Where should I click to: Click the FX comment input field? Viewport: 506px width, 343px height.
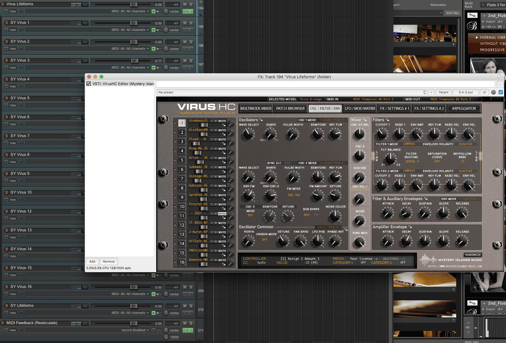pyautogui.click(x=325, y=84)
